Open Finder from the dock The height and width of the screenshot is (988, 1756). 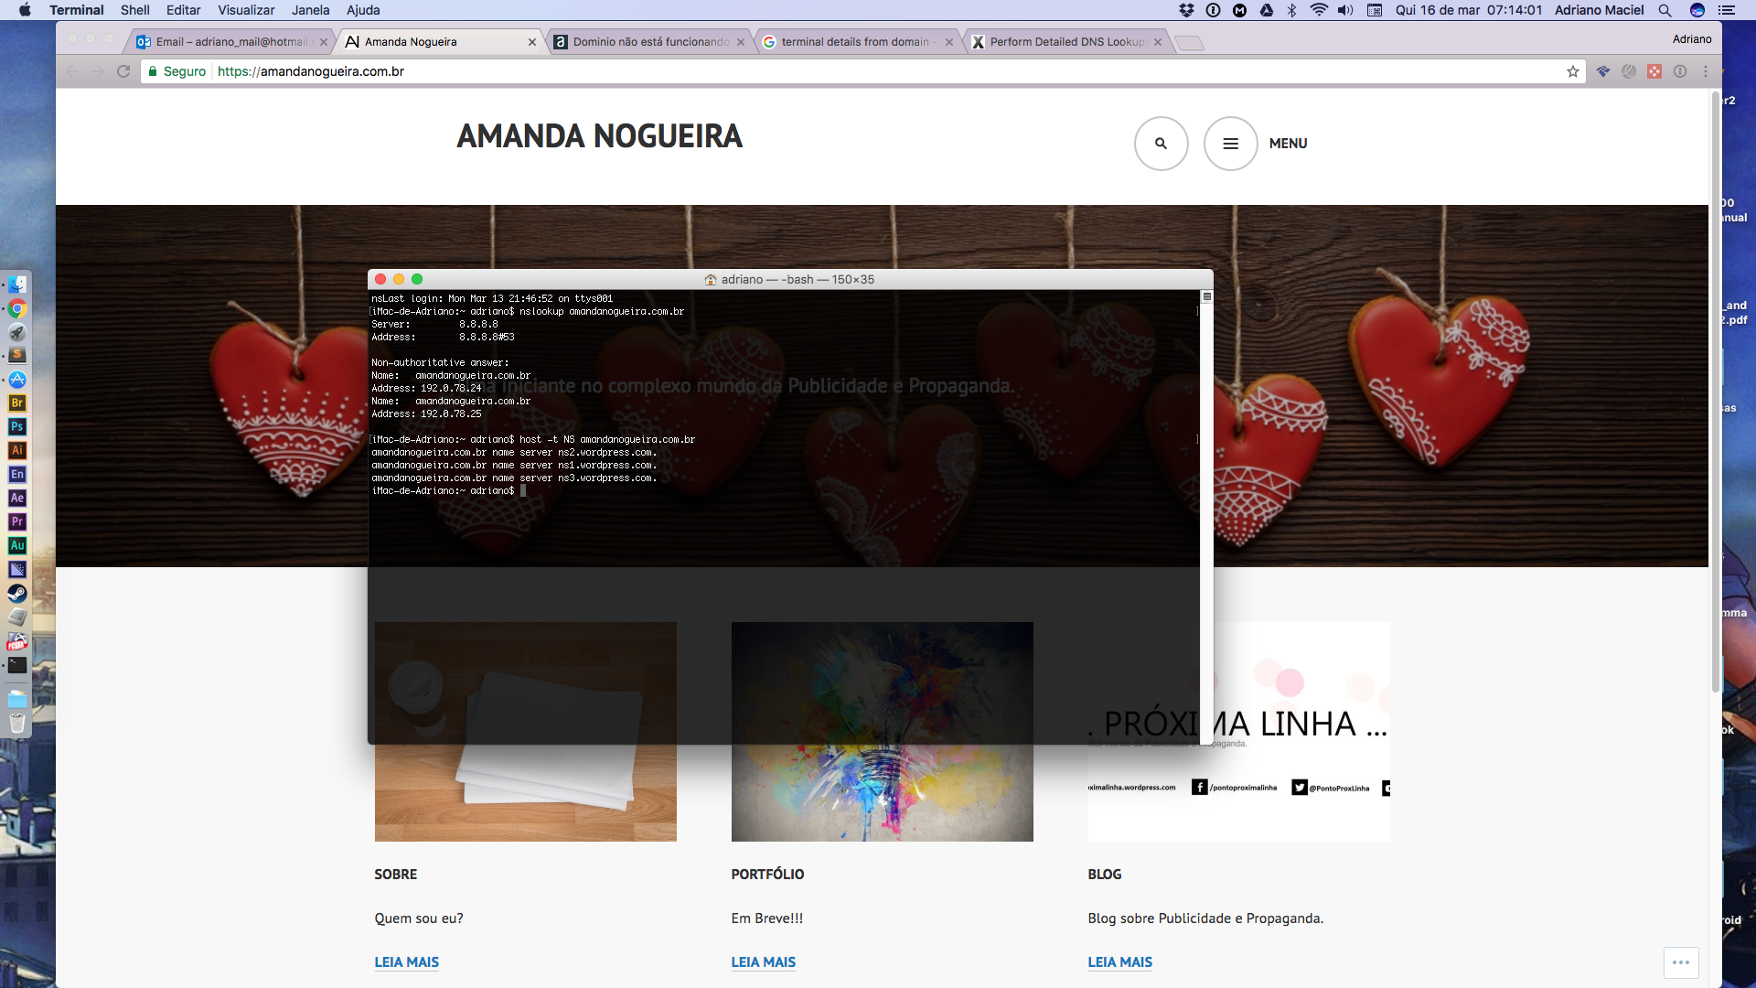pyautogui.click(x=17, y=285)
